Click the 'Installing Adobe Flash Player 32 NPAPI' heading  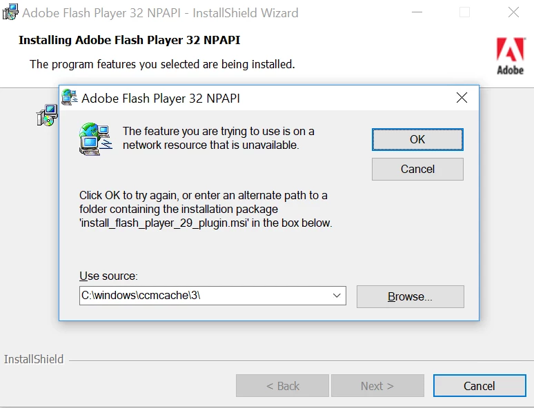point(130,40)
